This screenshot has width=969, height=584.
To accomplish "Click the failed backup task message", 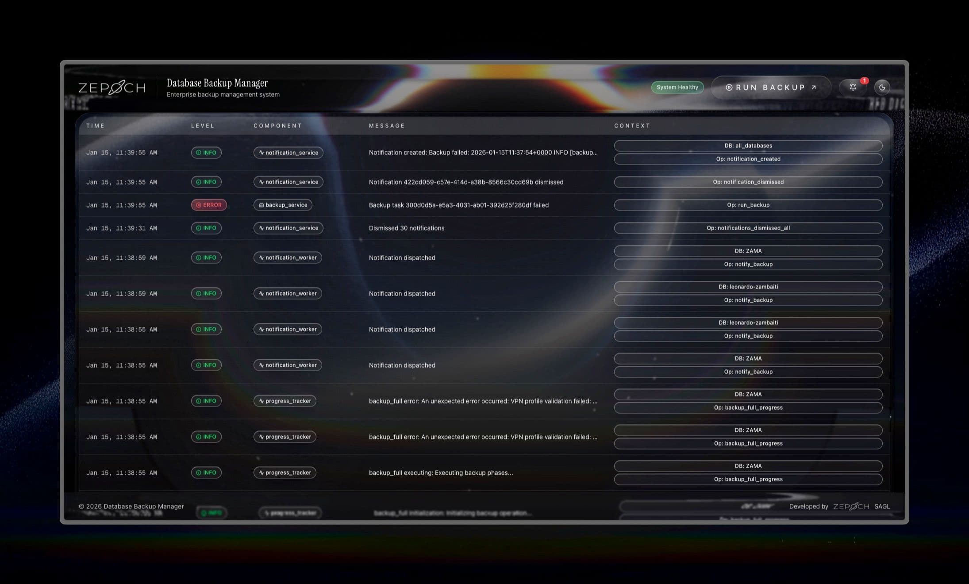I will click(x=458, y=205).
